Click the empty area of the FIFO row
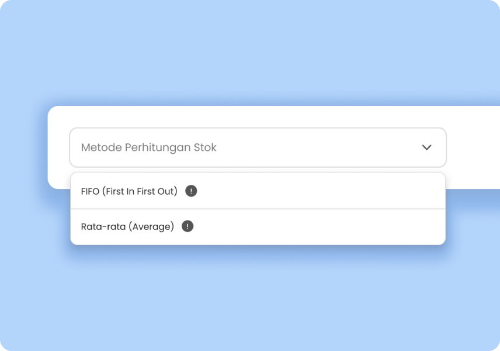The image size is (500, 351). 319,191
